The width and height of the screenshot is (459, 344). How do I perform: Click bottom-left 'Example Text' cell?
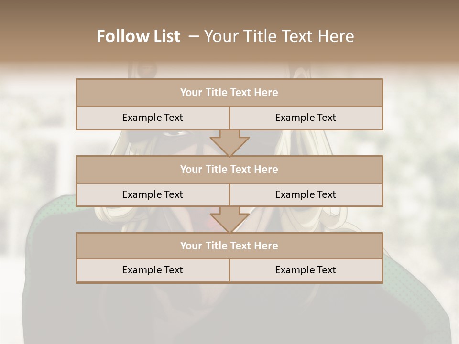(153, 270)
